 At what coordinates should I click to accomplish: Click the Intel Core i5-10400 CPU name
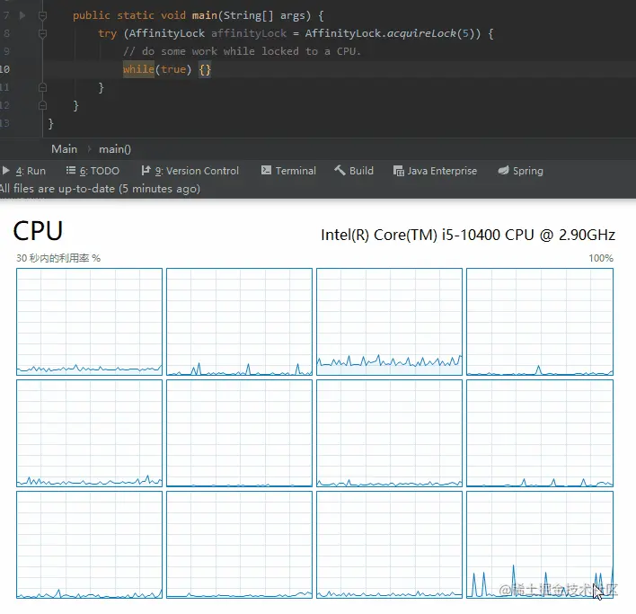point(468,235)
